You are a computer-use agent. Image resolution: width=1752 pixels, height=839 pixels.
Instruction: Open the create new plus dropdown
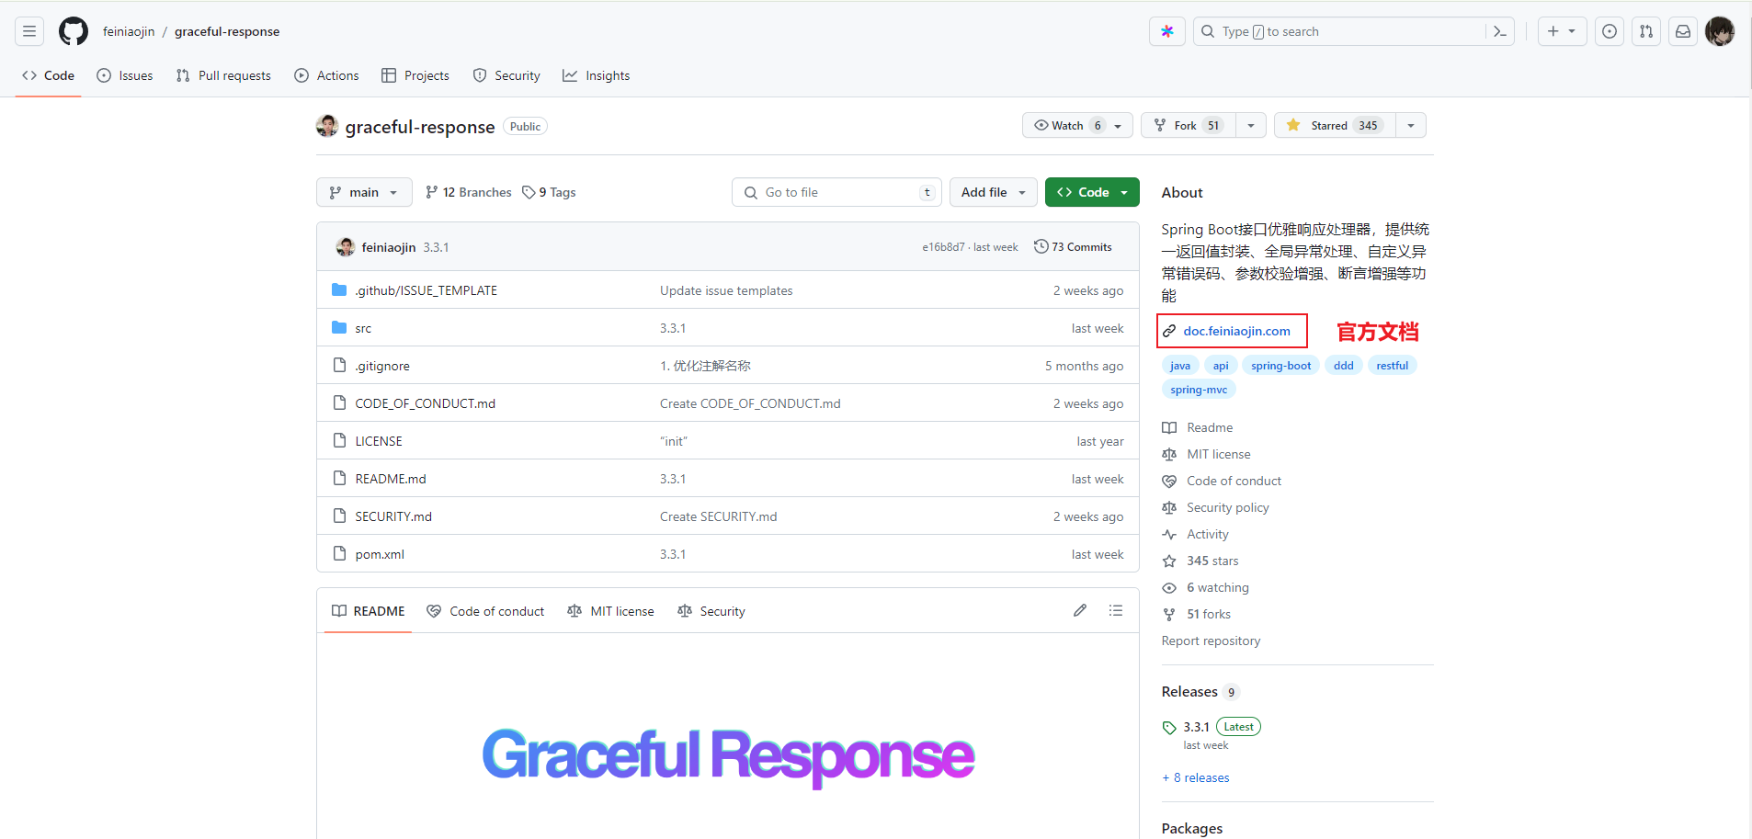(x=1562, y=31)
